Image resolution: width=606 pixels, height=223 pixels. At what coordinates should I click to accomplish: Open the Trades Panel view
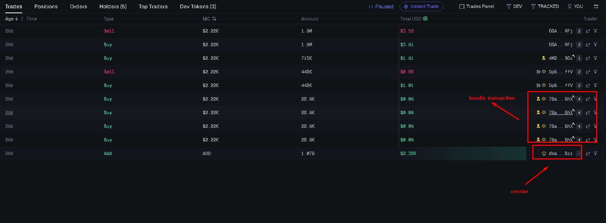click(476, 6)
